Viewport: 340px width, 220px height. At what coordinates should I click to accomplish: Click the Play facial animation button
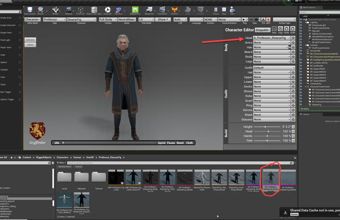(x=244, y=20)
